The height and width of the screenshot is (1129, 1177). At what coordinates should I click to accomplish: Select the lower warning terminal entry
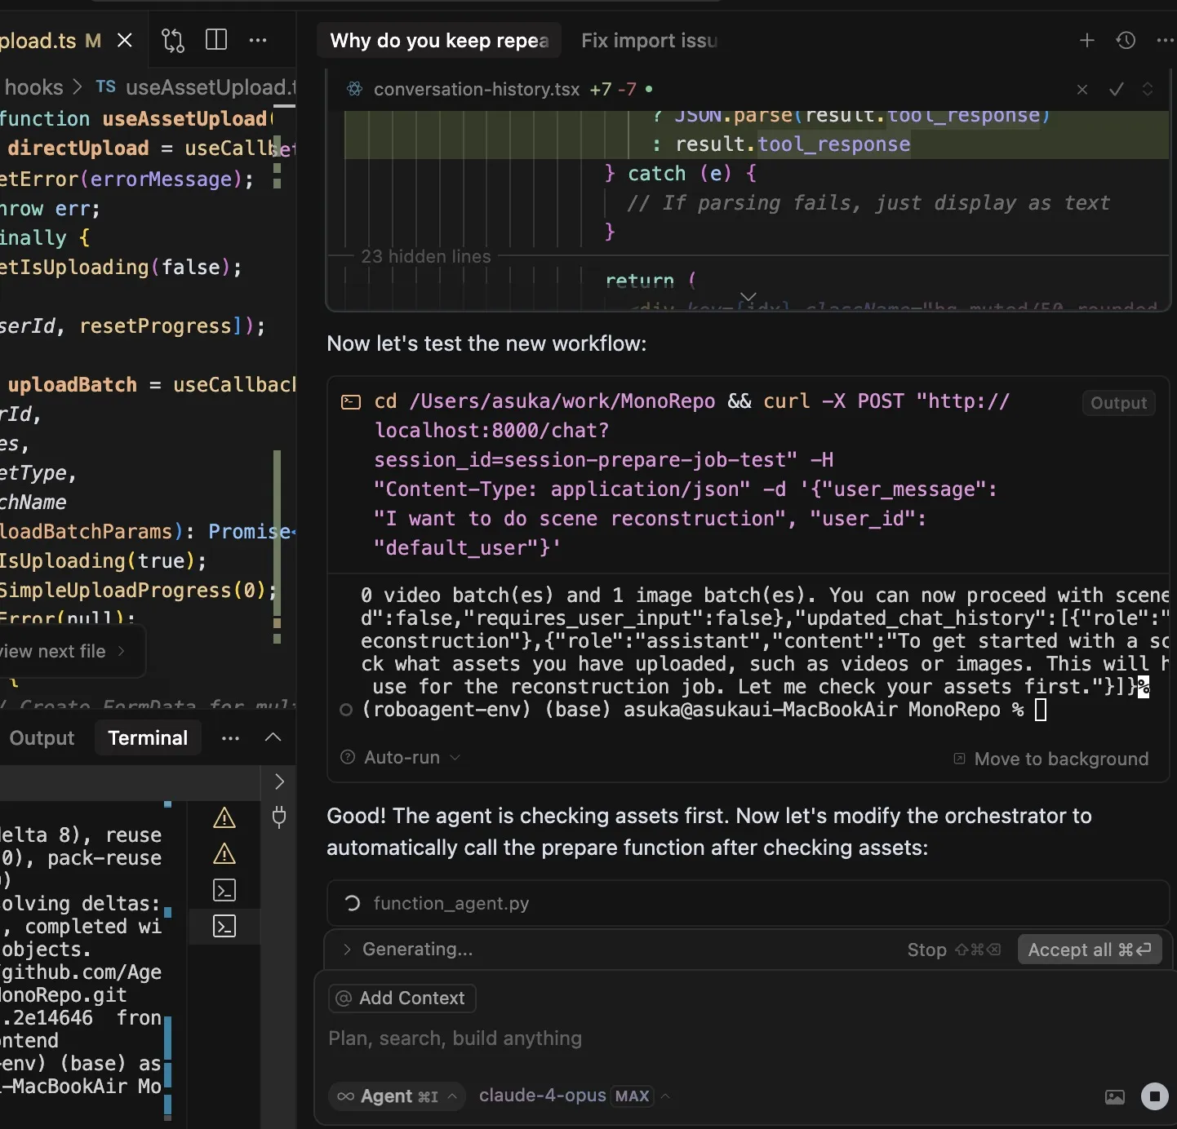pyautogui.click(x=224, y=853)
